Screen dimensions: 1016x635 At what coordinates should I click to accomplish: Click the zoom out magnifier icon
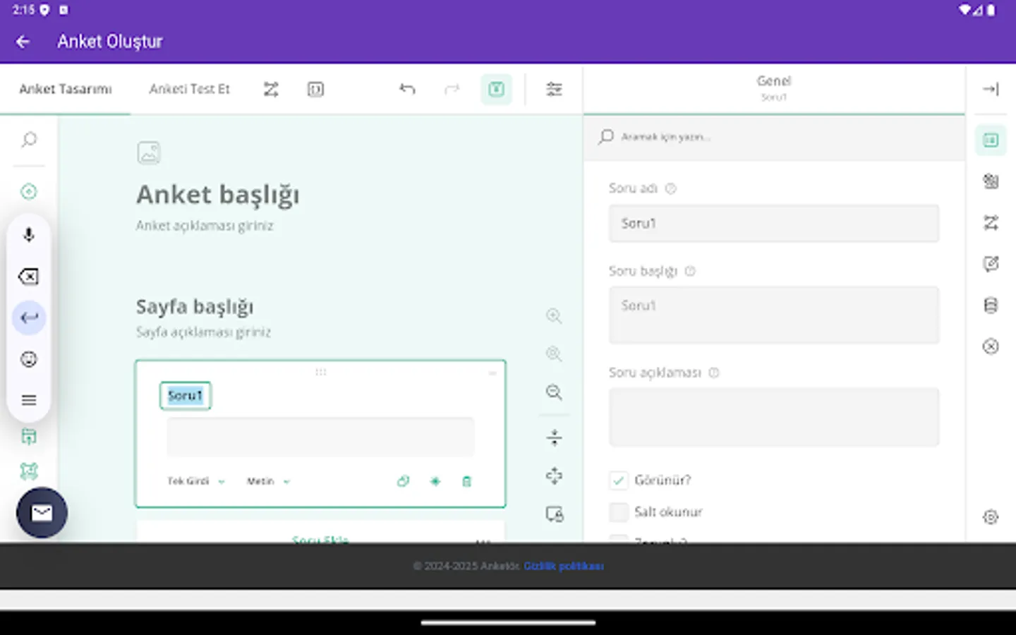tap(554, 392)
